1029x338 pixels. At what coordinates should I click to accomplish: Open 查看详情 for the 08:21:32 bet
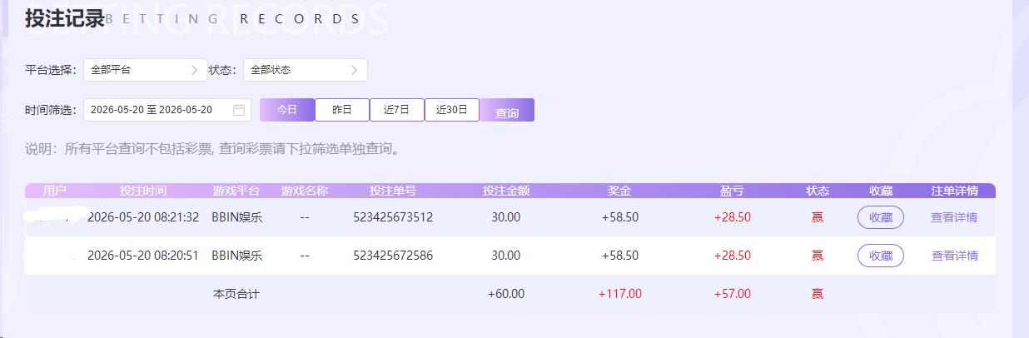955,217
